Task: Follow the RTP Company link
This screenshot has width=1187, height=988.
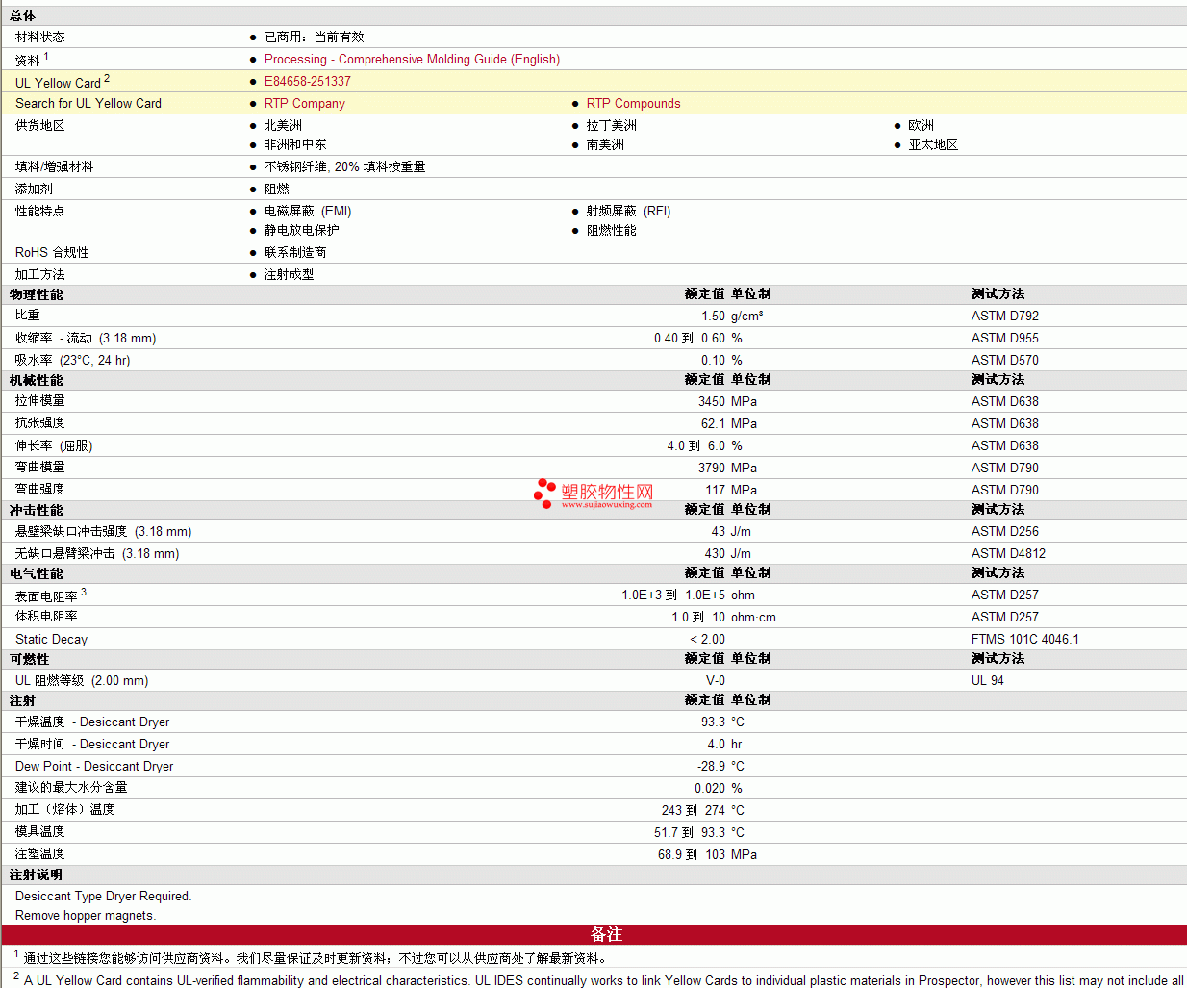Action: pyautogui.click(x=305, y=103)
